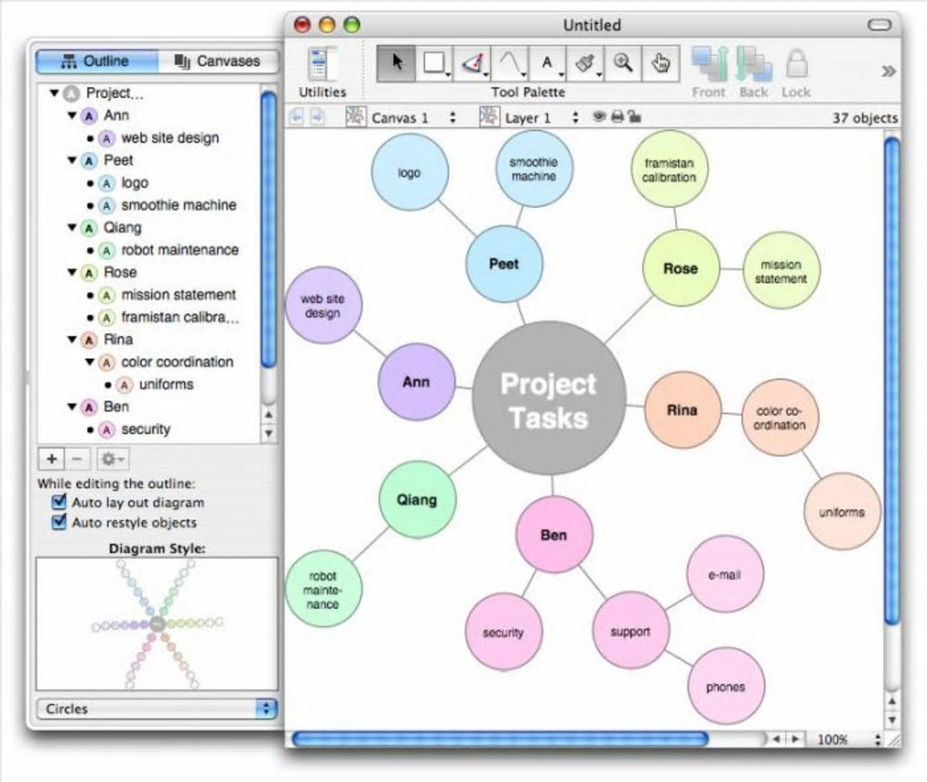Click the Layer 1 thumbnail icon

pyautogui.click(x=489, y=116)
